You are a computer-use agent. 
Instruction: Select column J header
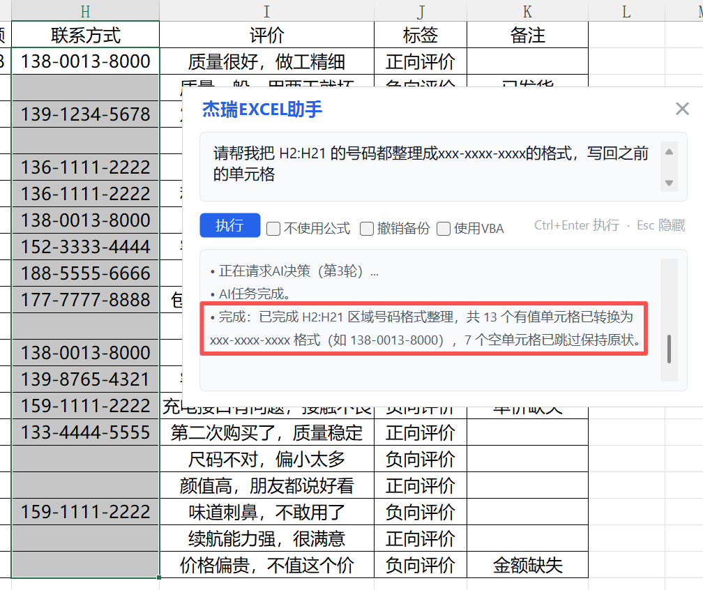[x=420, y=10]
